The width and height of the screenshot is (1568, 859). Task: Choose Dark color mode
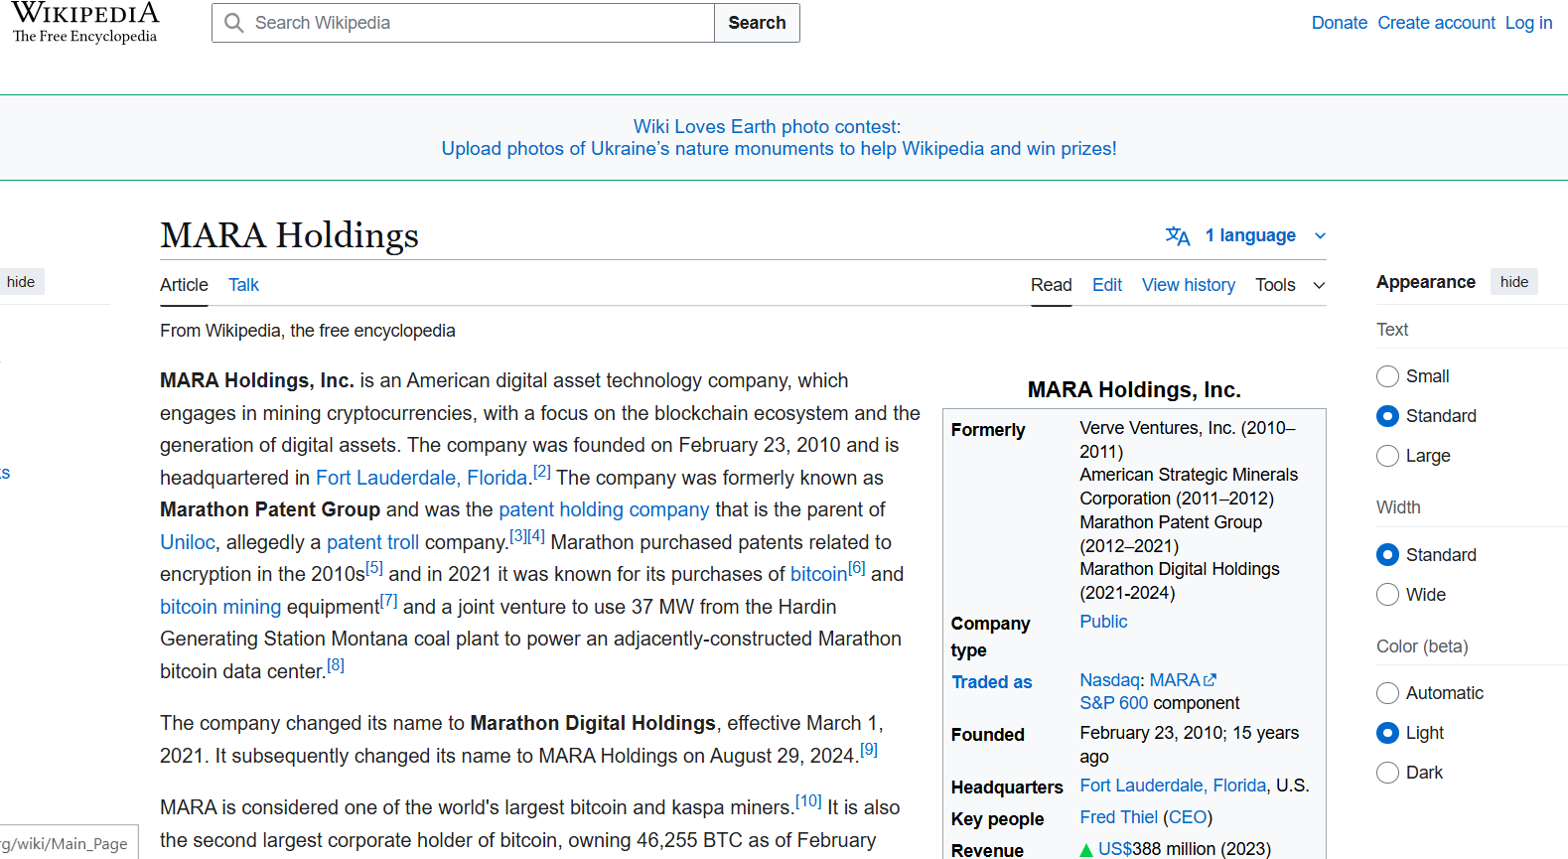1388,773
